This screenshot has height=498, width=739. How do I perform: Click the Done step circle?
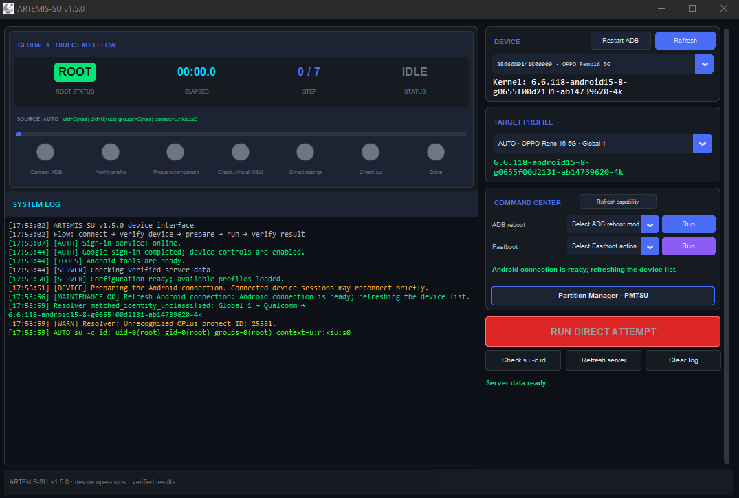(436, 152)
